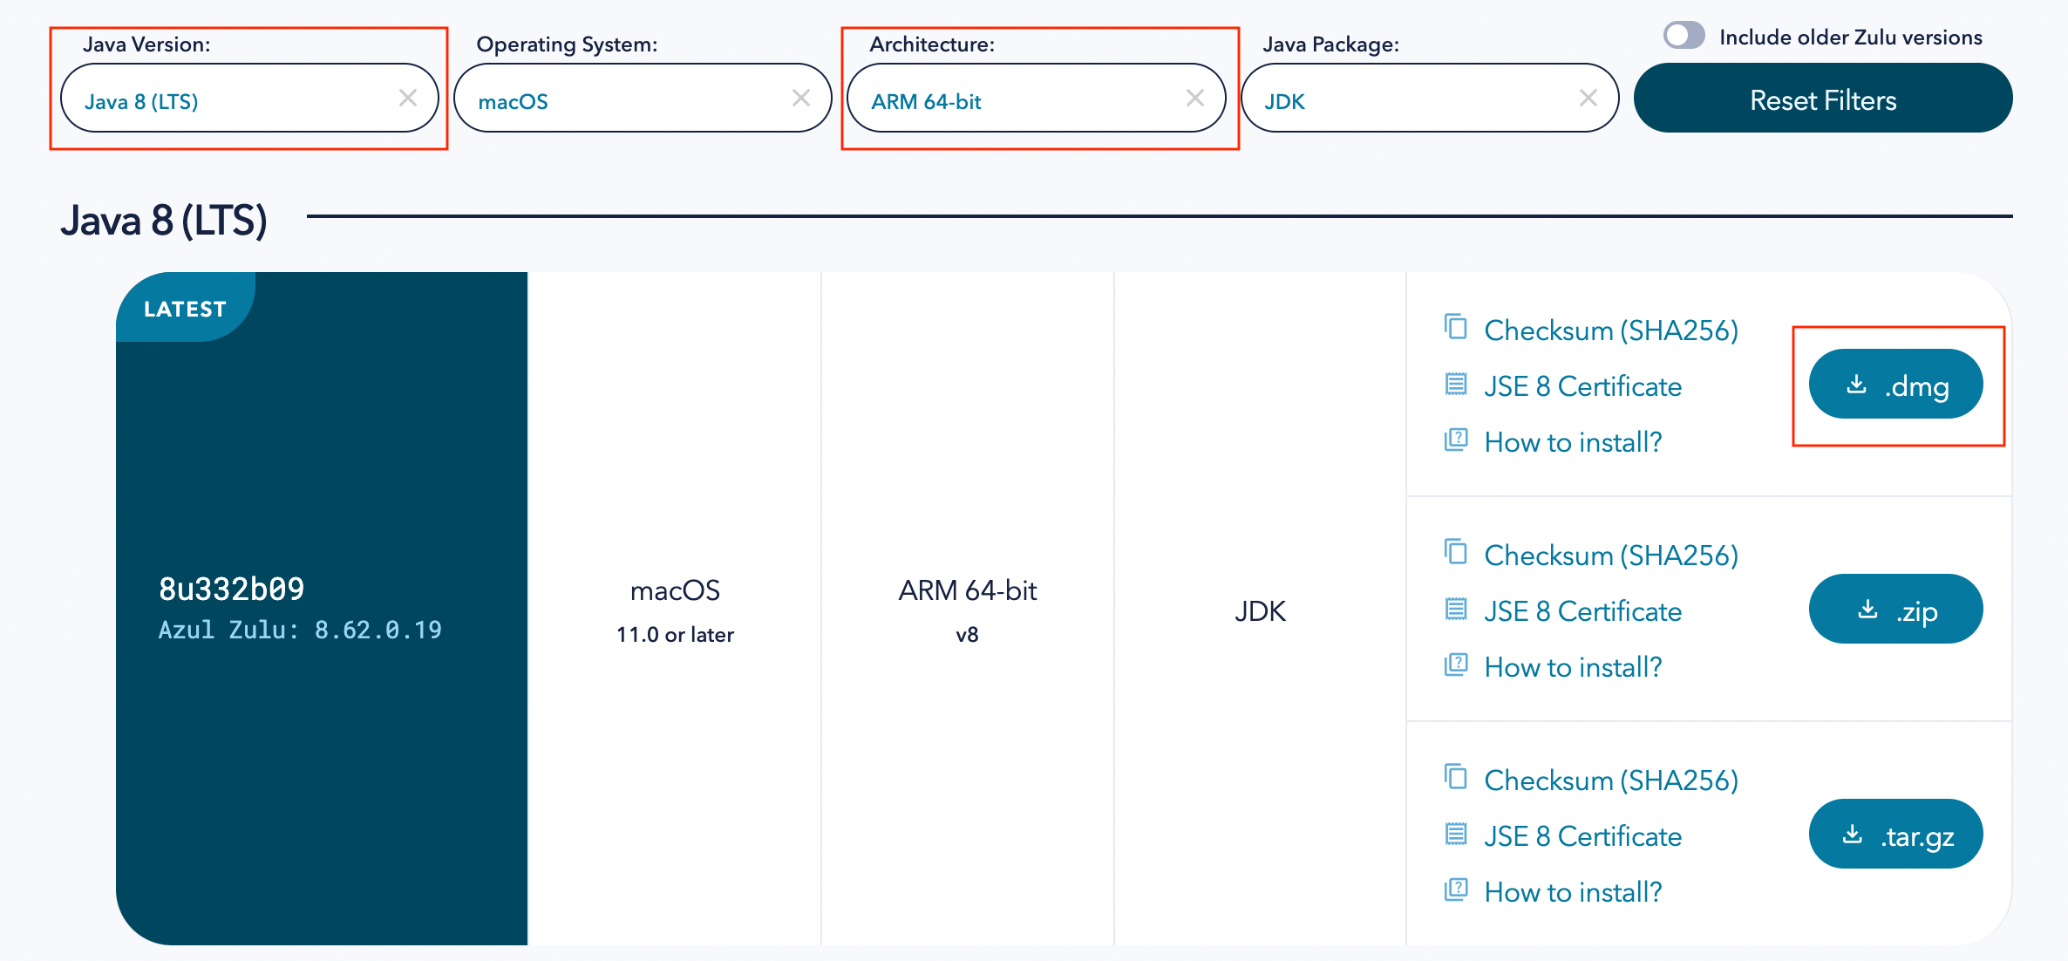
Task: Click the download arrow icon on .zip button
Action: [1867, 609]
